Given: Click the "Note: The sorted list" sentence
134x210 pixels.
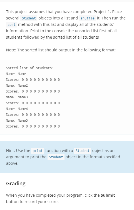Looking at the screenshot, I should [61, 50].
